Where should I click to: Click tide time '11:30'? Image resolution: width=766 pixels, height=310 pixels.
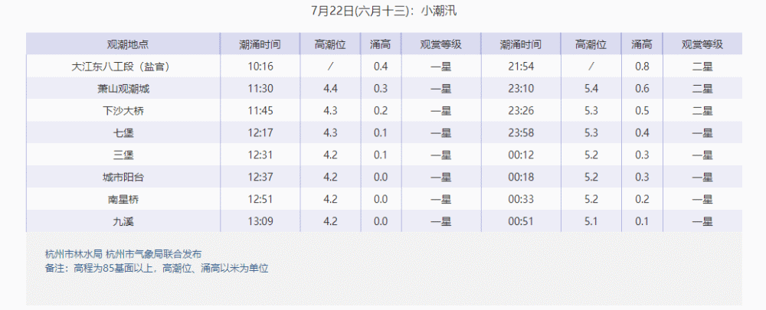pyautogui.click(x=260, y=89)
